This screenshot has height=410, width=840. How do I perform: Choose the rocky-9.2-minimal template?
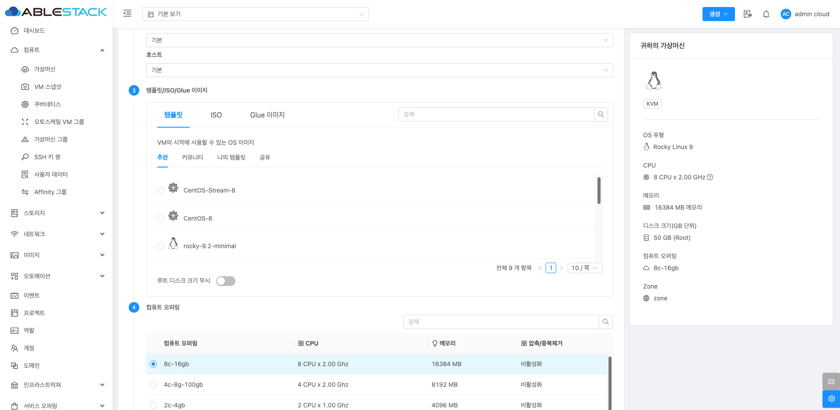pyautogui.click(x=161, y=246)
